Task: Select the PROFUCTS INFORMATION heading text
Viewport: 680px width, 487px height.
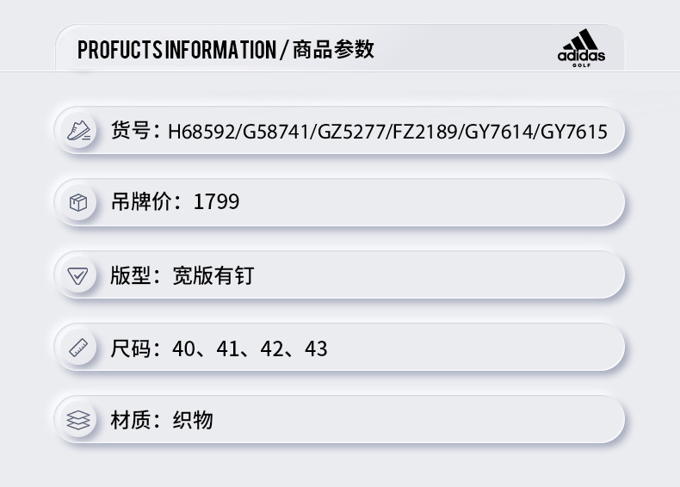Action: (x=176, y=50)
